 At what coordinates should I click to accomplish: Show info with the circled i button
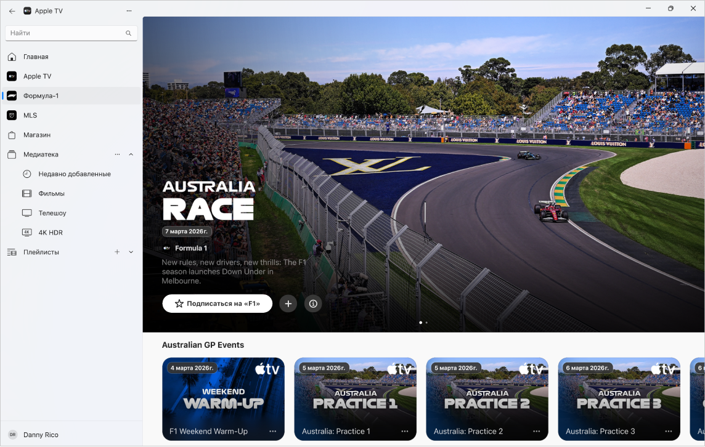pyautogui.click(x=314, y=304)
